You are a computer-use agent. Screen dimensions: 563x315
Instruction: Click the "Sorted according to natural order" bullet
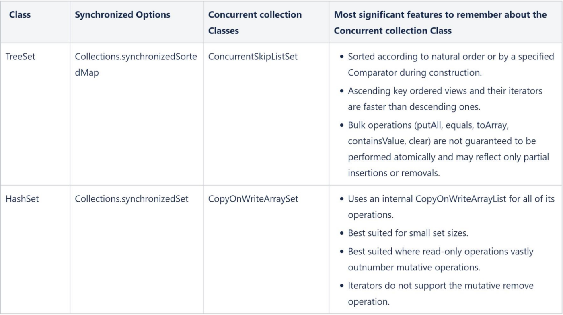pos(450,57)
